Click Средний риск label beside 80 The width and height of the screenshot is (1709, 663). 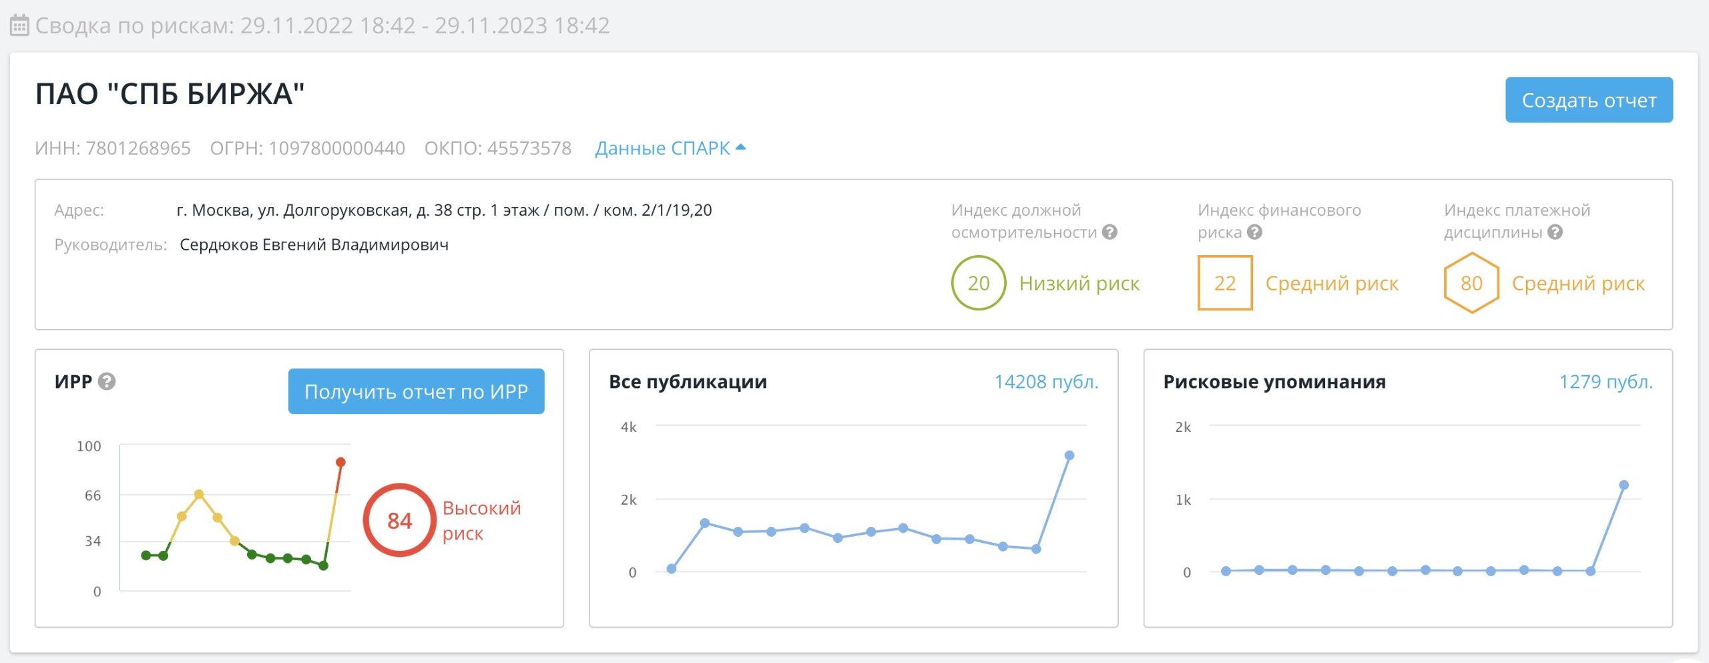coord(1578,283)
